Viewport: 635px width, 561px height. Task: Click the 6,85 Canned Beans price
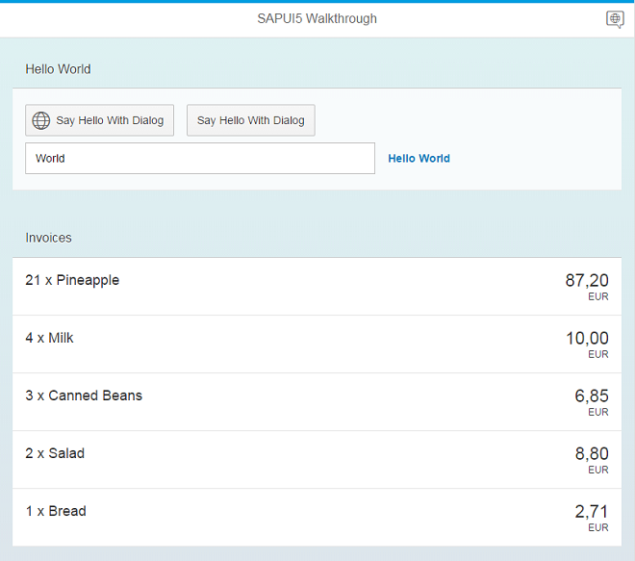coord(591,395)
